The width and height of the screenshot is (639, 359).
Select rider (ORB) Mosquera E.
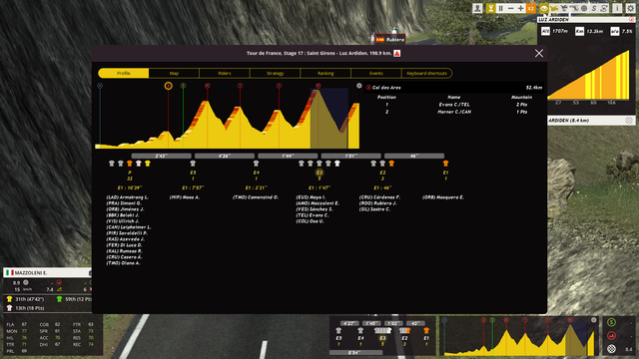click(x=443, y=197)
